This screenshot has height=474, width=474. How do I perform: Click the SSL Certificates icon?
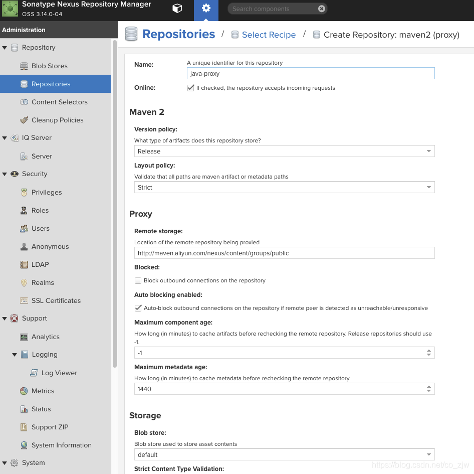[x=24, y=300]
